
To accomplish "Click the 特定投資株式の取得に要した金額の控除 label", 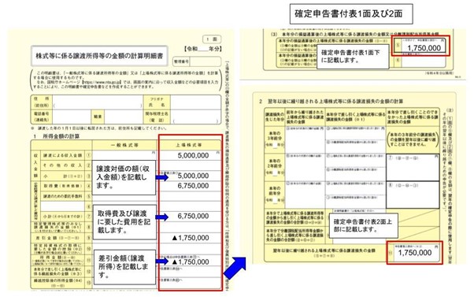I will click(x=57, y=248).
